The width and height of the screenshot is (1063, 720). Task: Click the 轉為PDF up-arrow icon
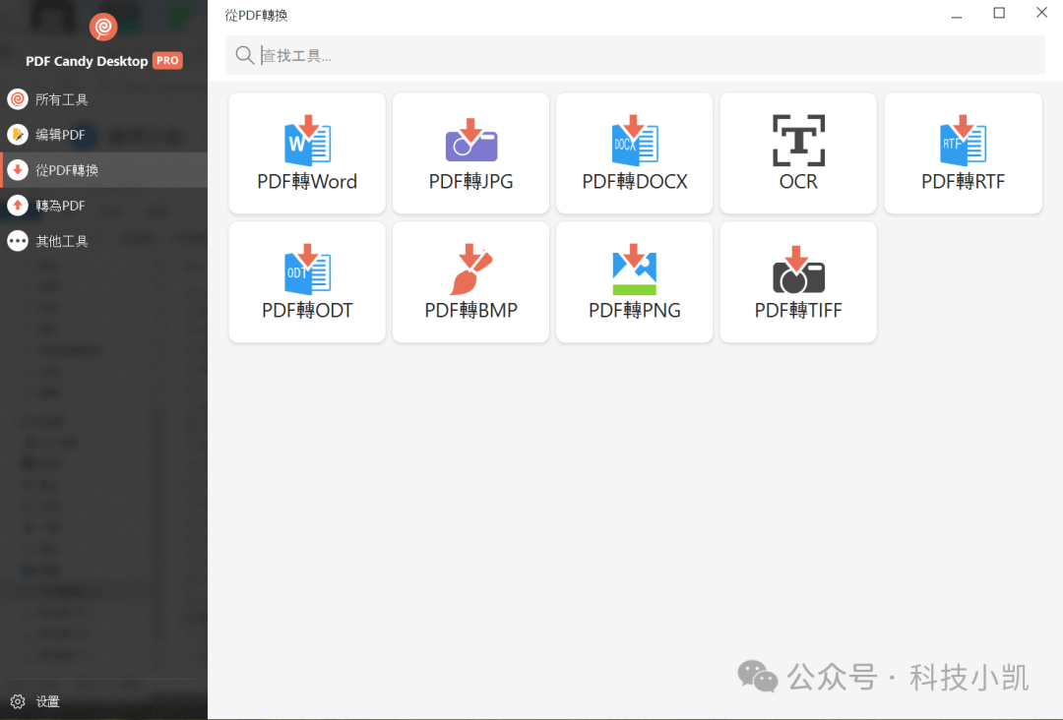click(x=18, y=206)
